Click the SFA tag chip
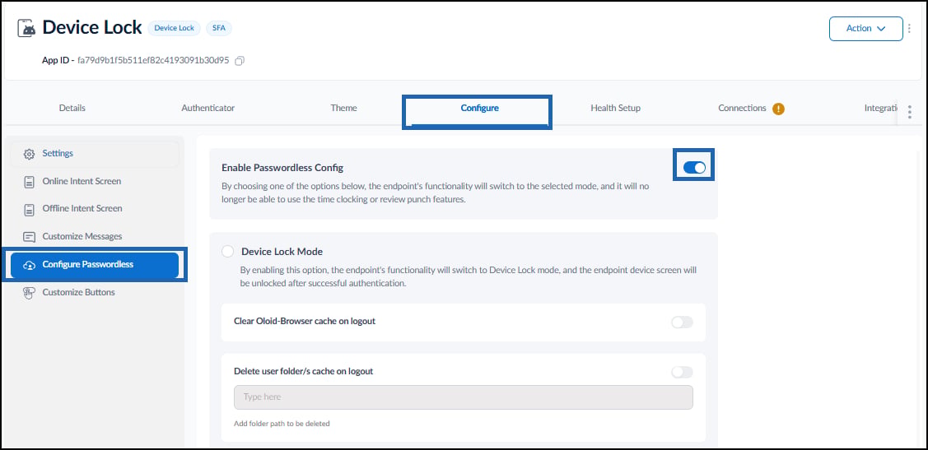 pyautogui.click(x=219, y=28)
